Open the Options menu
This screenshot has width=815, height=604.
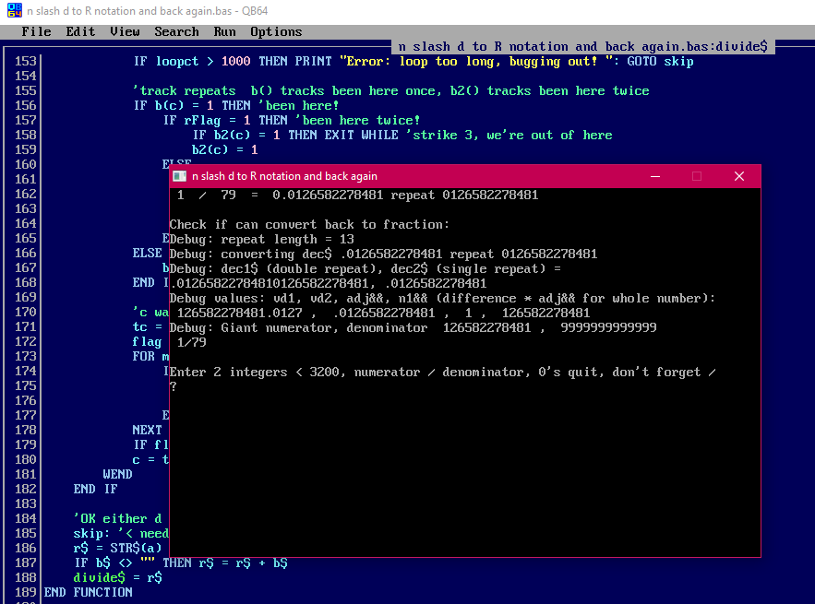(x=276, y=31)
